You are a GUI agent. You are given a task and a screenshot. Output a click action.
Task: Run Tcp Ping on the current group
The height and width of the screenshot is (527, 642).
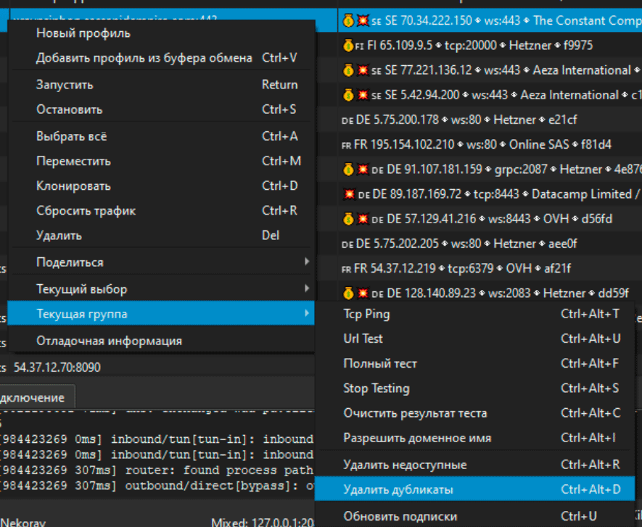point(366,314)
